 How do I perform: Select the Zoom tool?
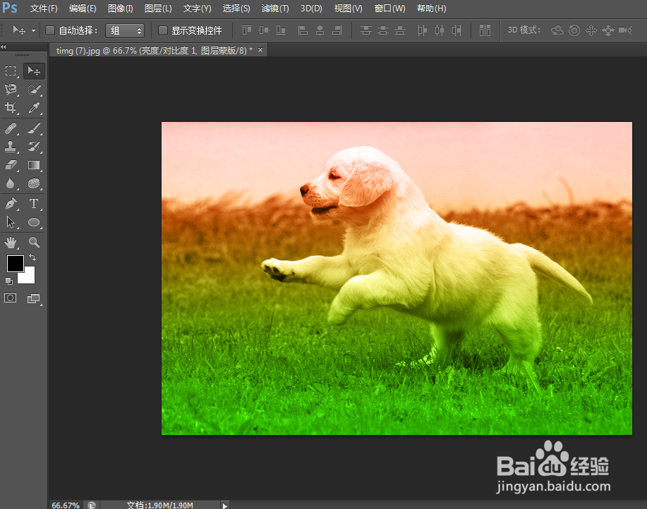pyautogui.click(x=34, y=243)
